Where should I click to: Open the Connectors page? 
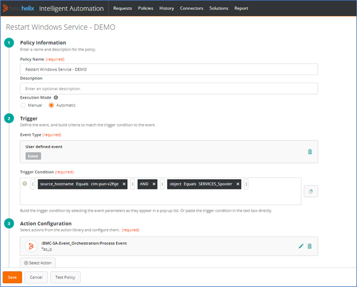[x=191, y=8]
